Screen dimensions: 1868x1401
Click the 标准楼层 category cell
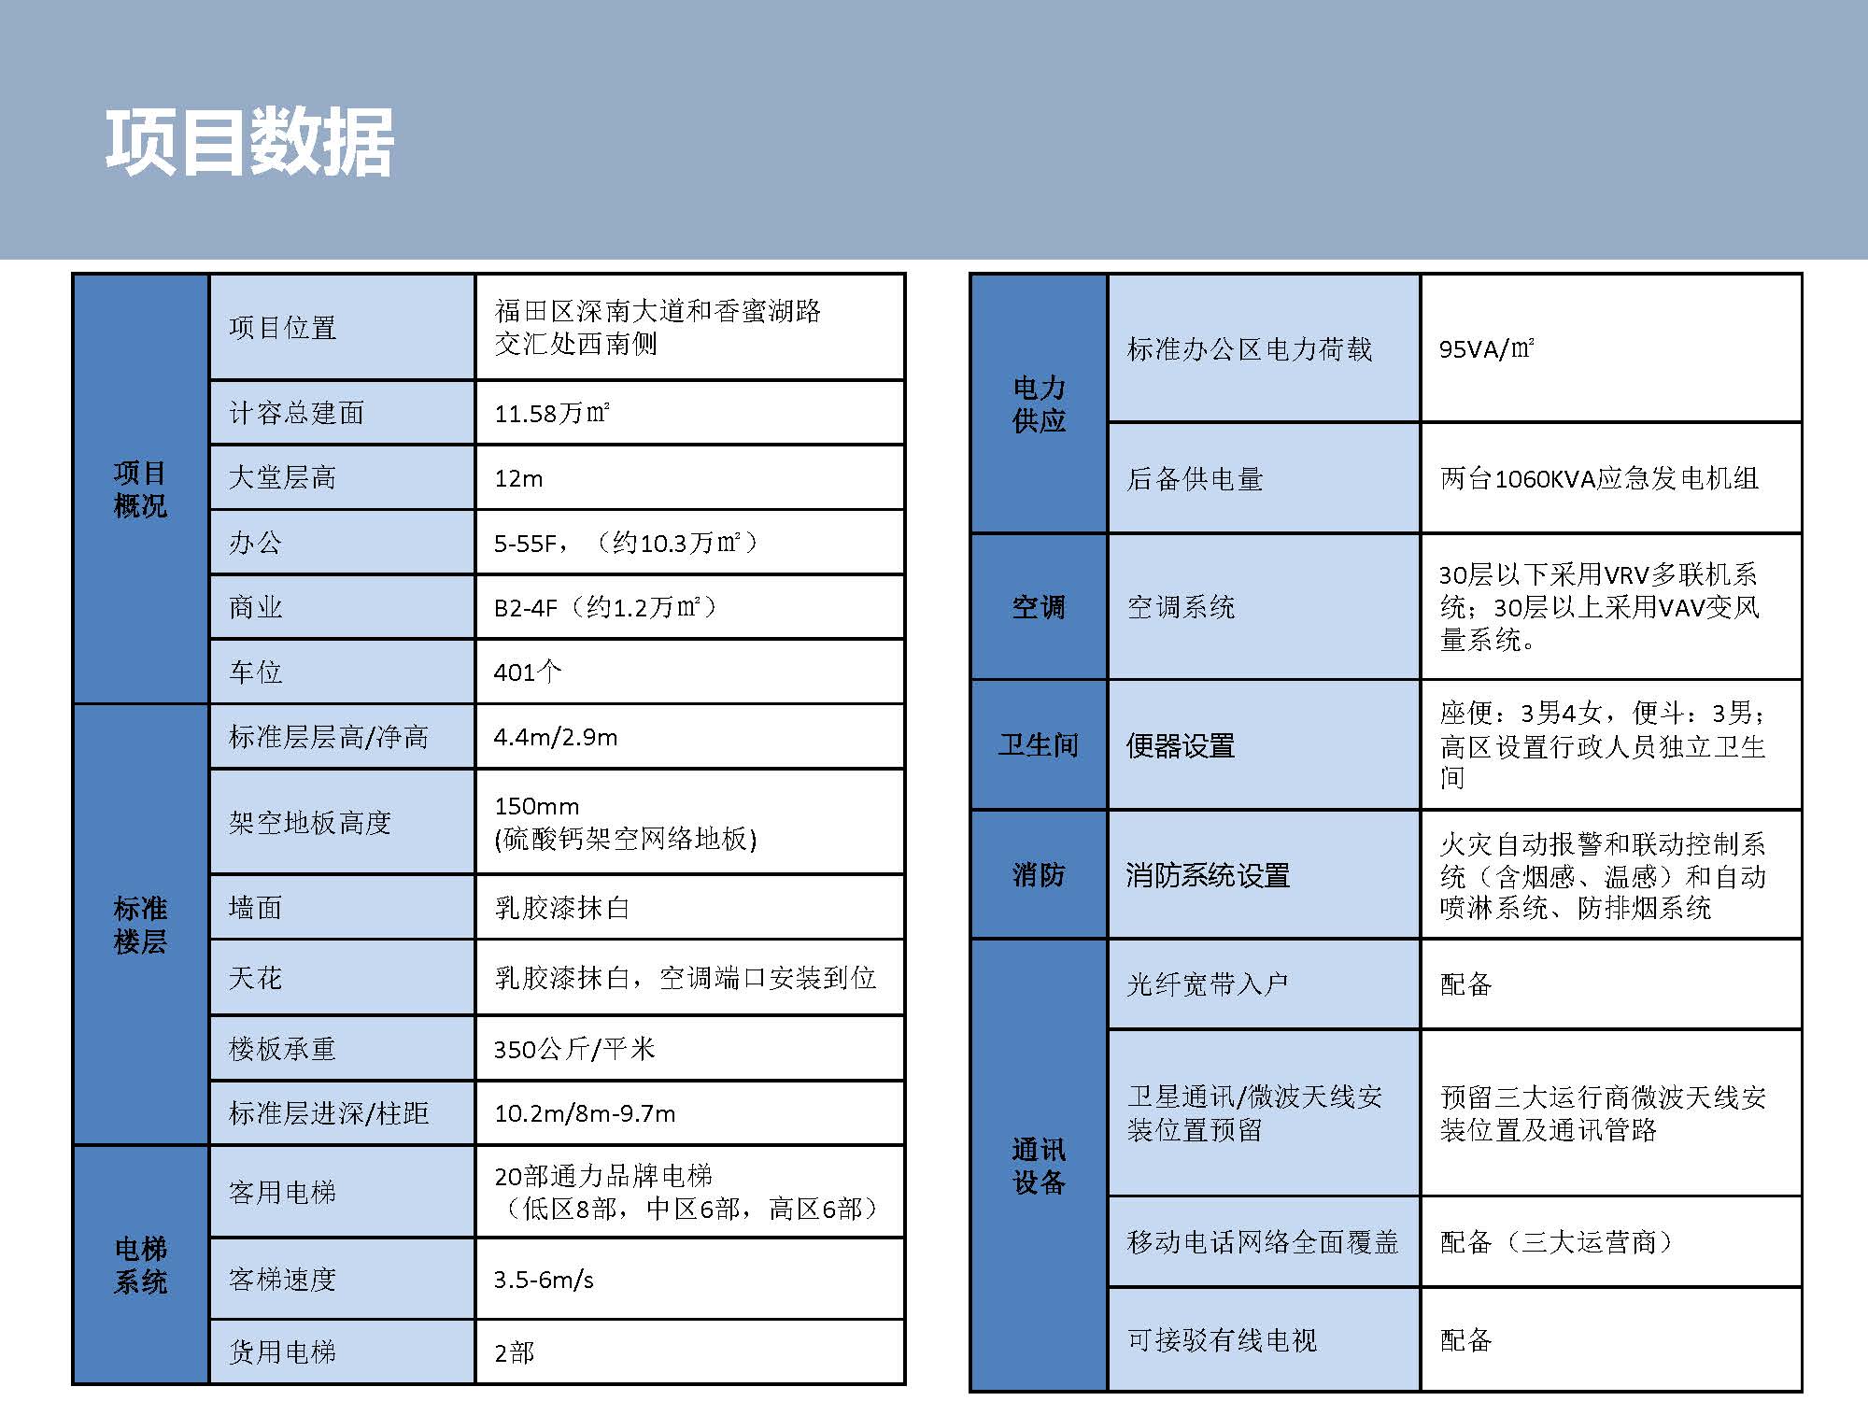pos(140,925)
